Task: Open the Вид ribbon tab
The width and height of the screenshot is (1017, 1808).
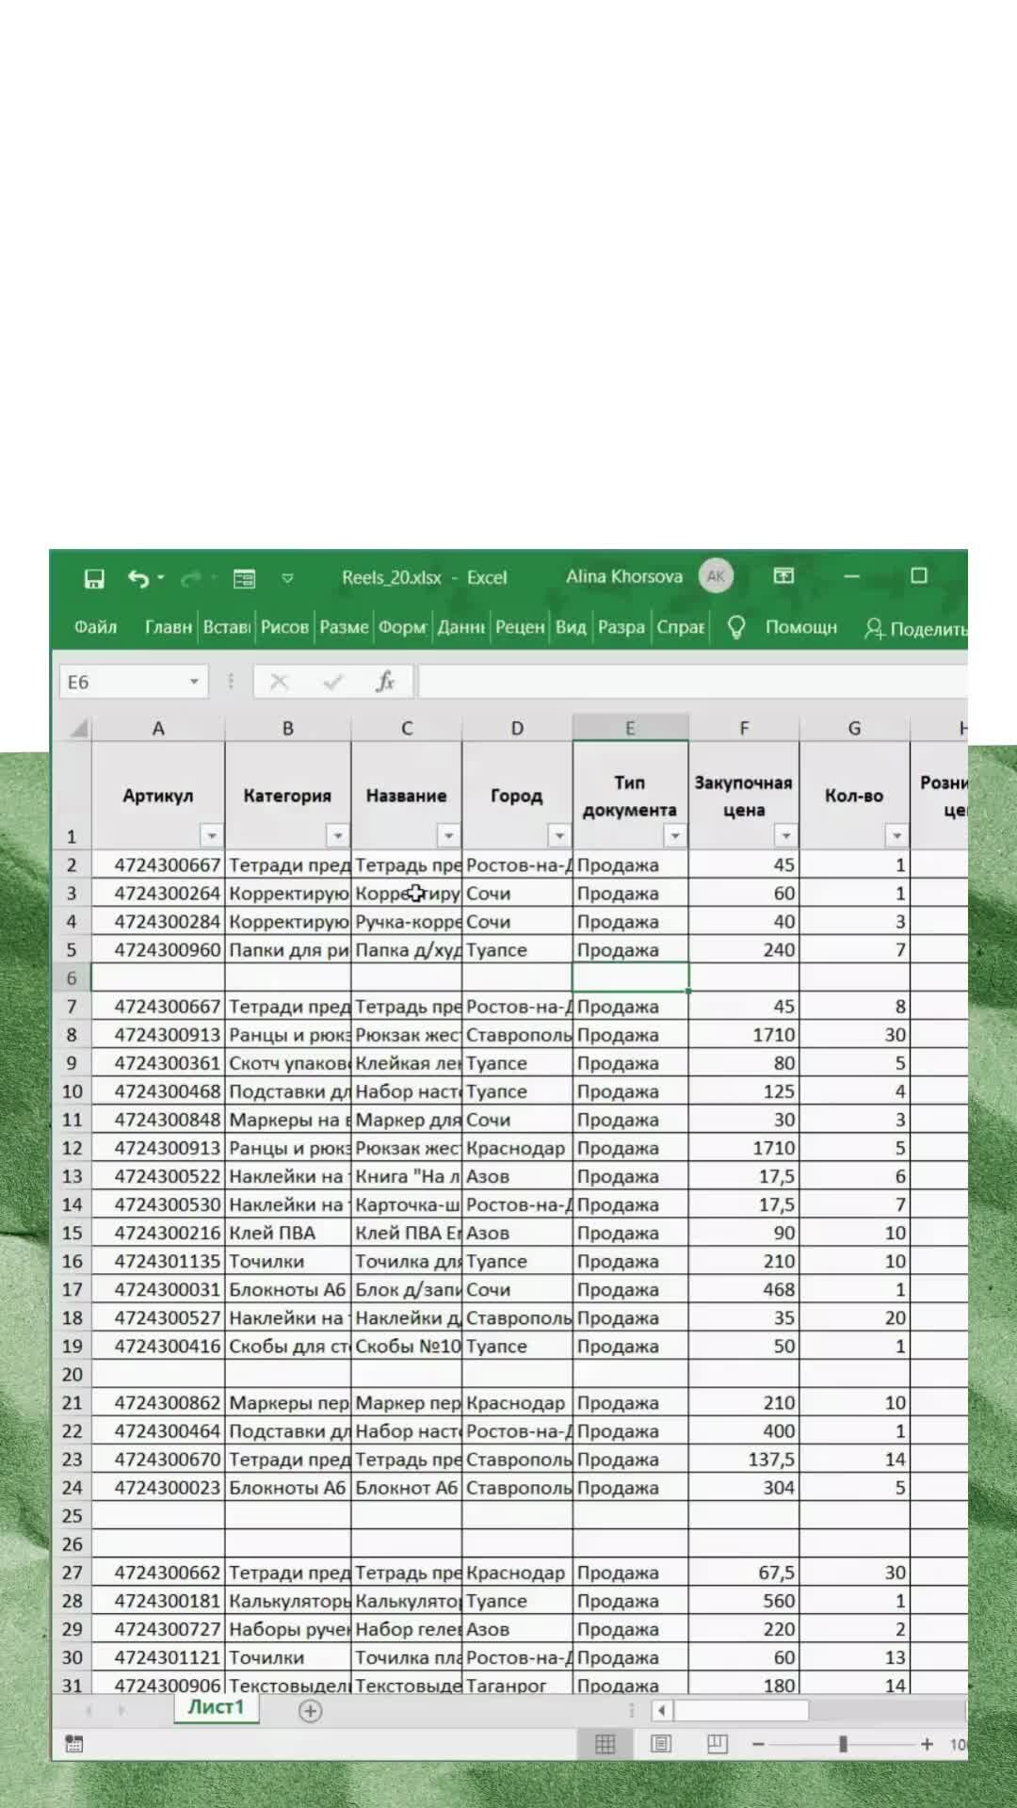Action: (x=571, y=627)
